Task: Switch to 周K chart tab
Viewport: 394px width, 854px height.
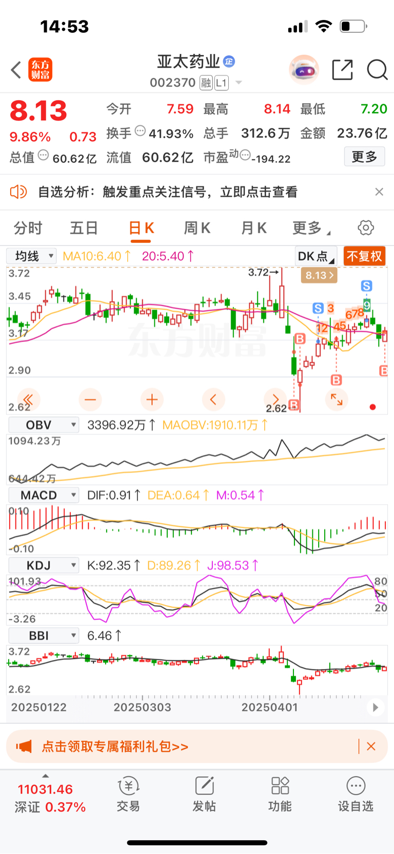Action: (x=198, y=228)
